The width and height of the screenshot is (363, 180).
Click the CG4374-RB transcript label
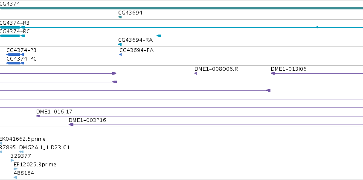point(15,23)
